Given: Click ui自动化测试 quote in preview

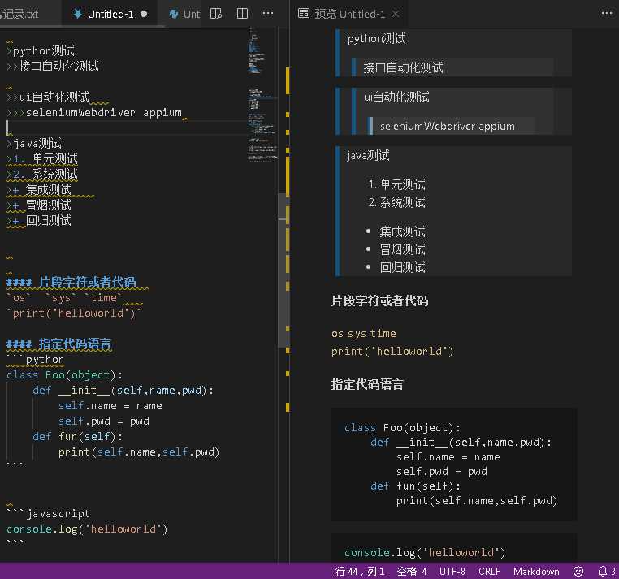Looking at the screenshot, I should [x=396, y=97].
